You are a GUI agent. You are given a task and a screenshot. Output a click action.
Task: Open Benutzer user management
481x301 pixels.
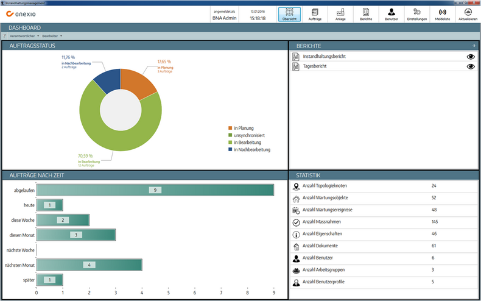[x=391, y=14]
